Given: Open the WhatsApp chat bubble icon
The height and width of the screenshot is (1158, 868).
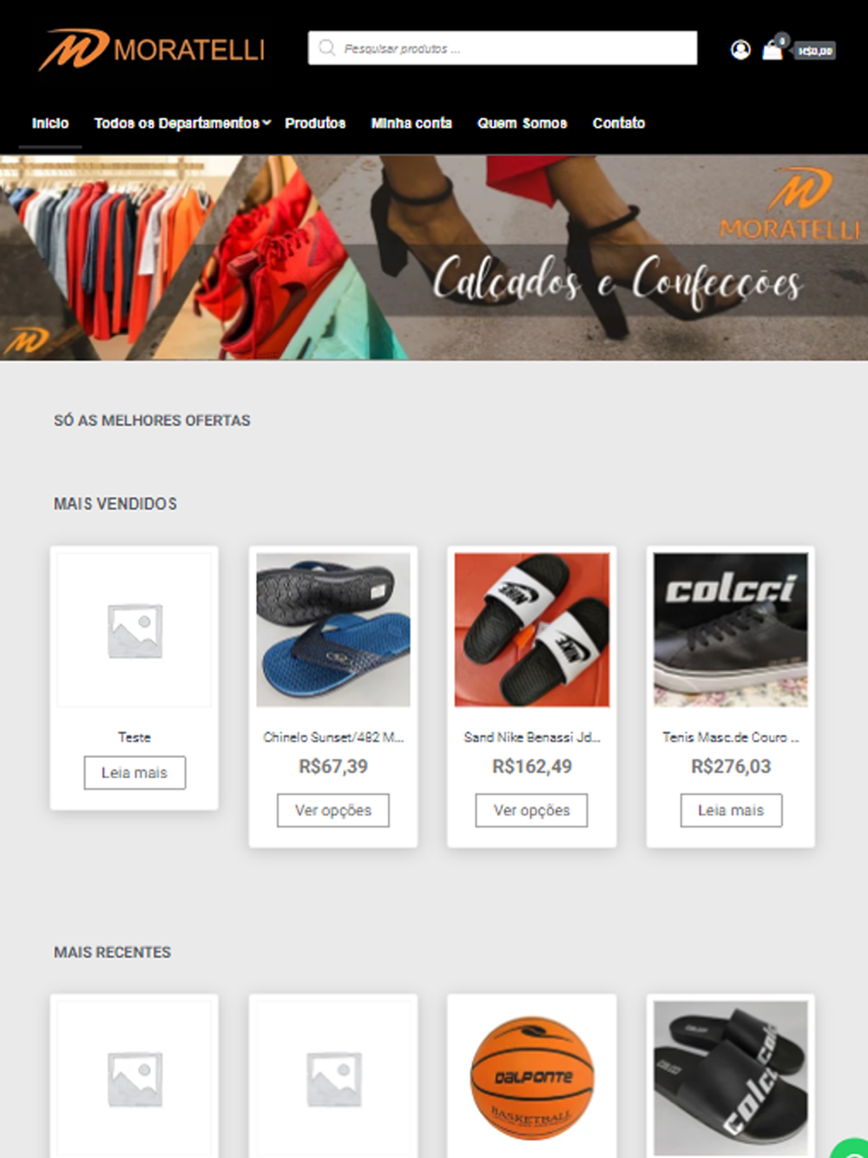Looking at the screenshot, I should (x=851, y=1148).
